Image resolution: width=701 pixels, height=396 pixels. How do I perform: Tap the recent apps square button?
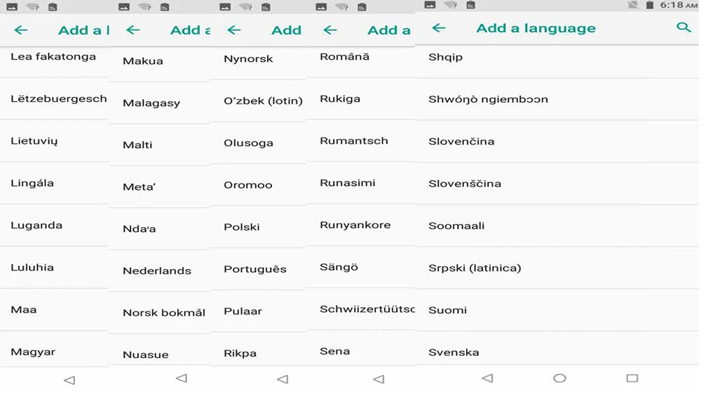(x=632, y=378)
